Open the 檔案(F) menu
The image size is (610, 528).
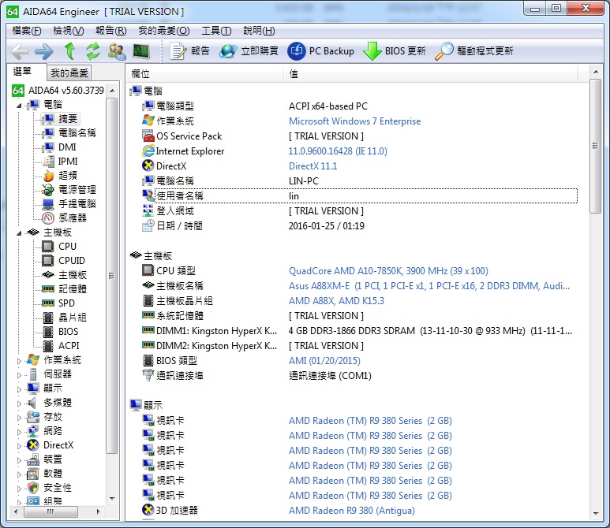[x=27, y=30]
